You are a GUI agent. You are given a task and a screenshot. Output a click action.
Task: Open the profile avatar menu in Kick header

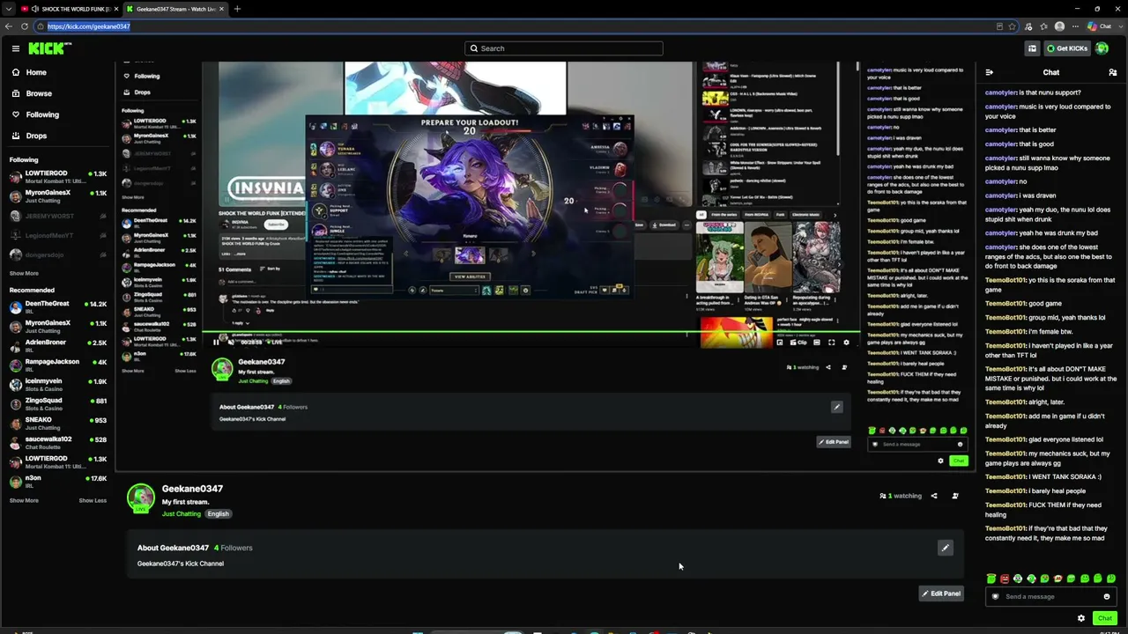point(1102,48)
